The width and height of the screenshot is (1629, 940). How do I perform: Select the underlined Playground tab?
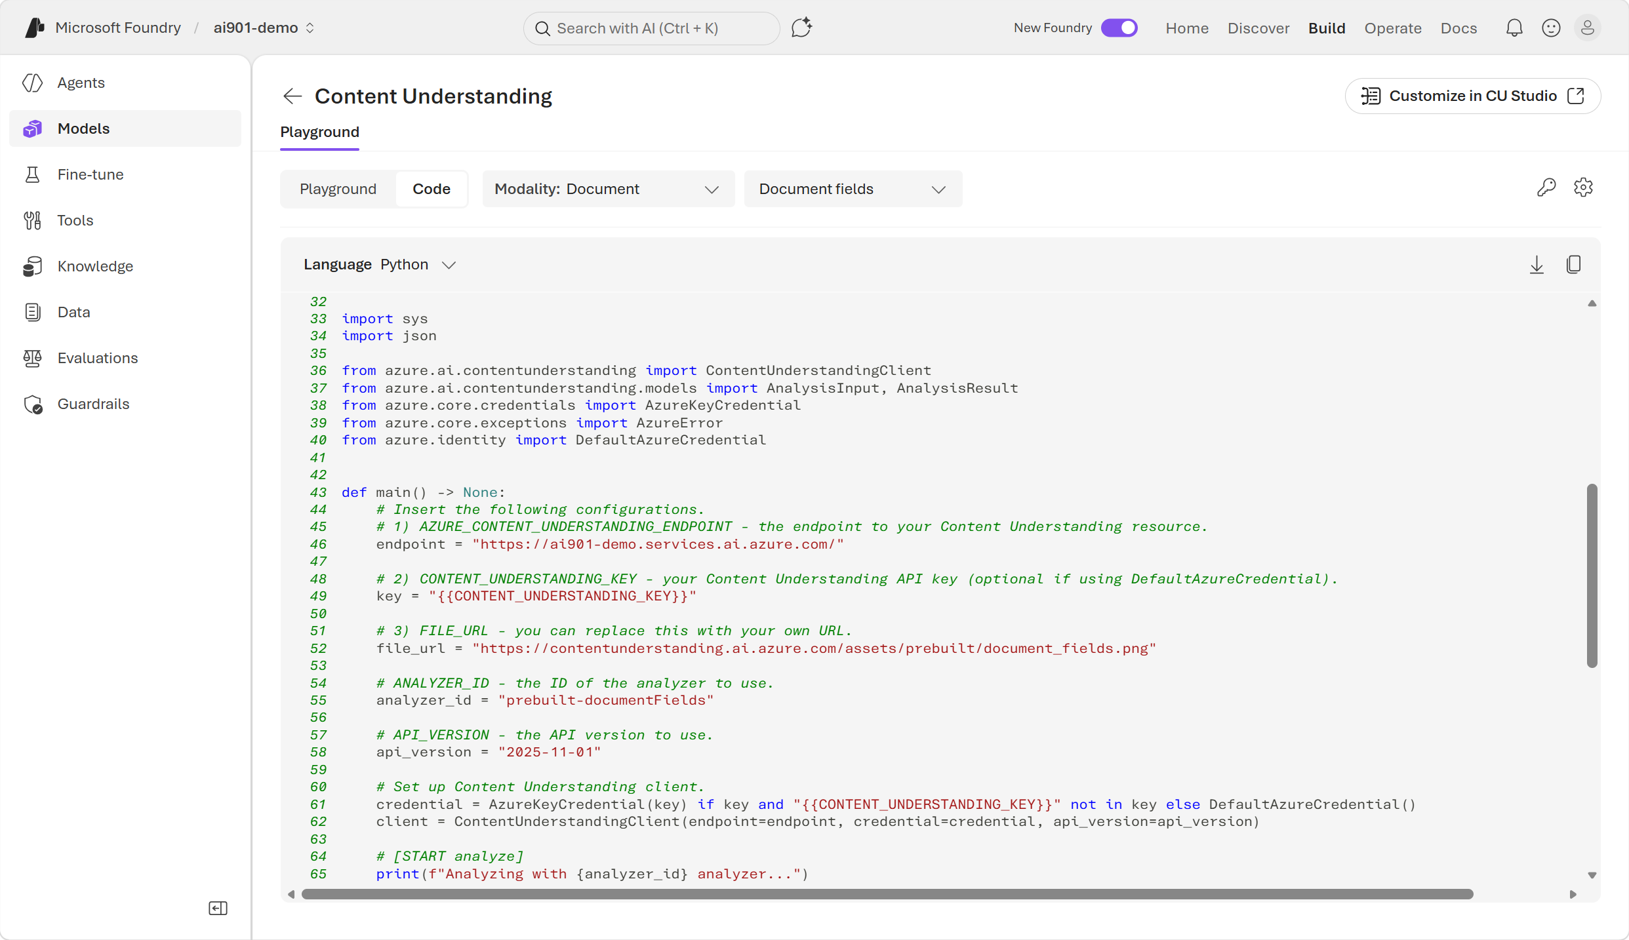319,132
